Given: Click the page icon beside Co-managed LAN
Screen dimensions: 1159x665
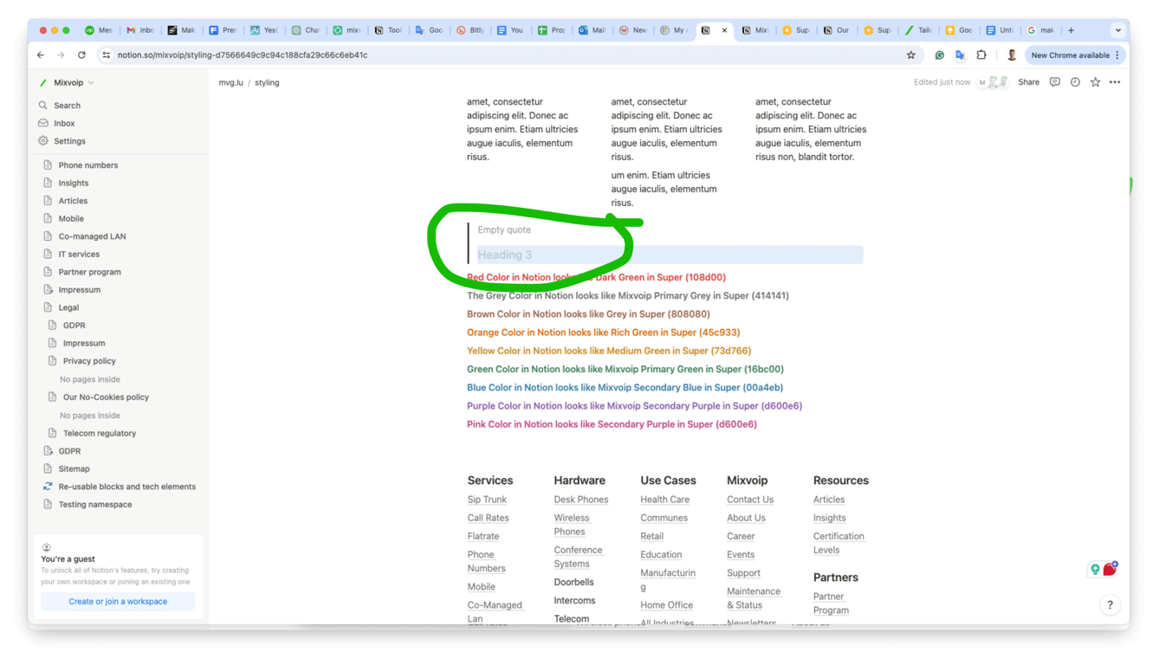Looking at the screenshot, I should click(48, 236).
